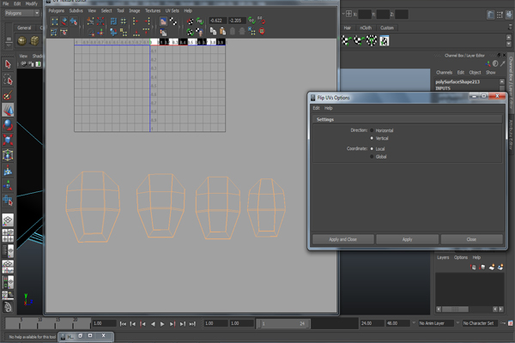The width and height of the screenshot is (515, 343).
Task: Click playback end time field 24.00
Action: 372,323
